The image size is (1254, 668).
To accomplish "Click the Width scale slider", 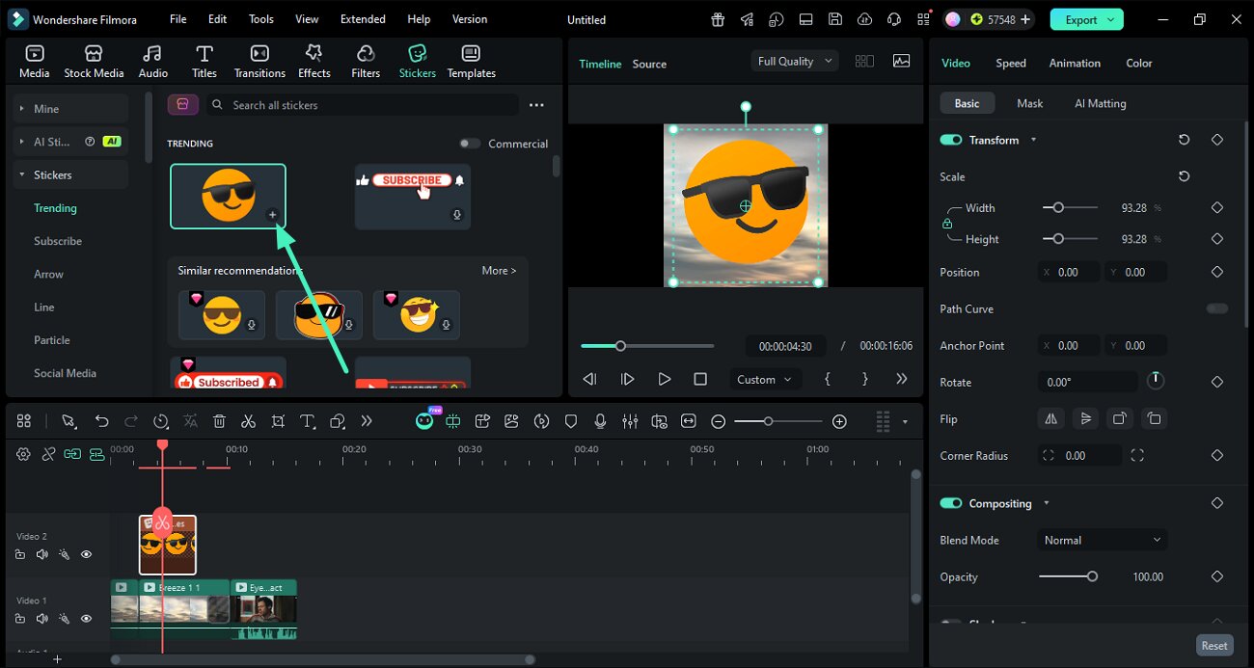I will [1070, 207].
